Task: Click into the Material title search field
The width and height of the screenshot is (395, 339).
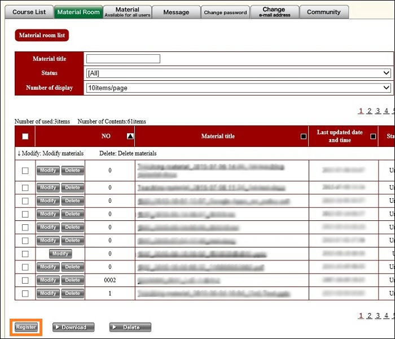Action: pos(123,59)
